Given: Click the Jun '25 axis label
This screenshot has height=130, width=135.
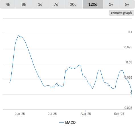Looking at the screenshot, I should [x=20, y=114].
